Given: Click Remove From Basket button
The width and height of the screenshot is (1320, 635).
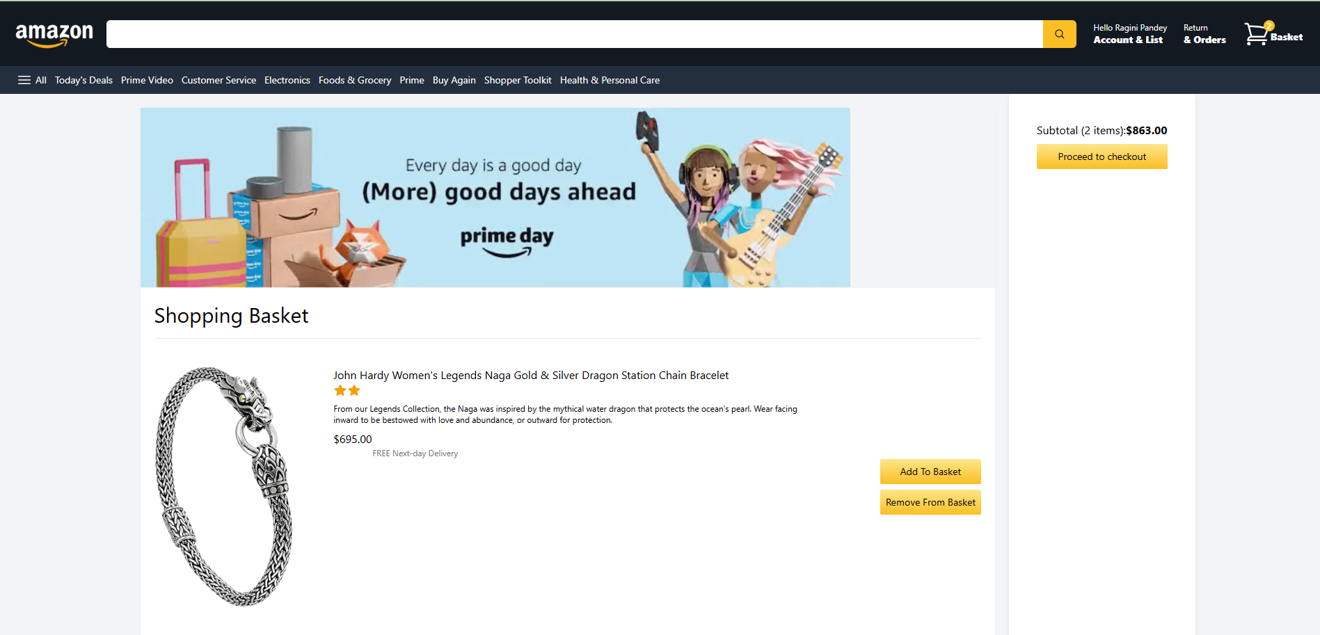Looking at the screenshot, I should (x=930, y=502).
